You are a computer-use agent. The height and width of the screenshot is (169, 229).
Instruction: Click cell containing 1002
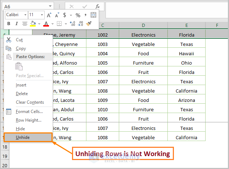coord(103,35)
